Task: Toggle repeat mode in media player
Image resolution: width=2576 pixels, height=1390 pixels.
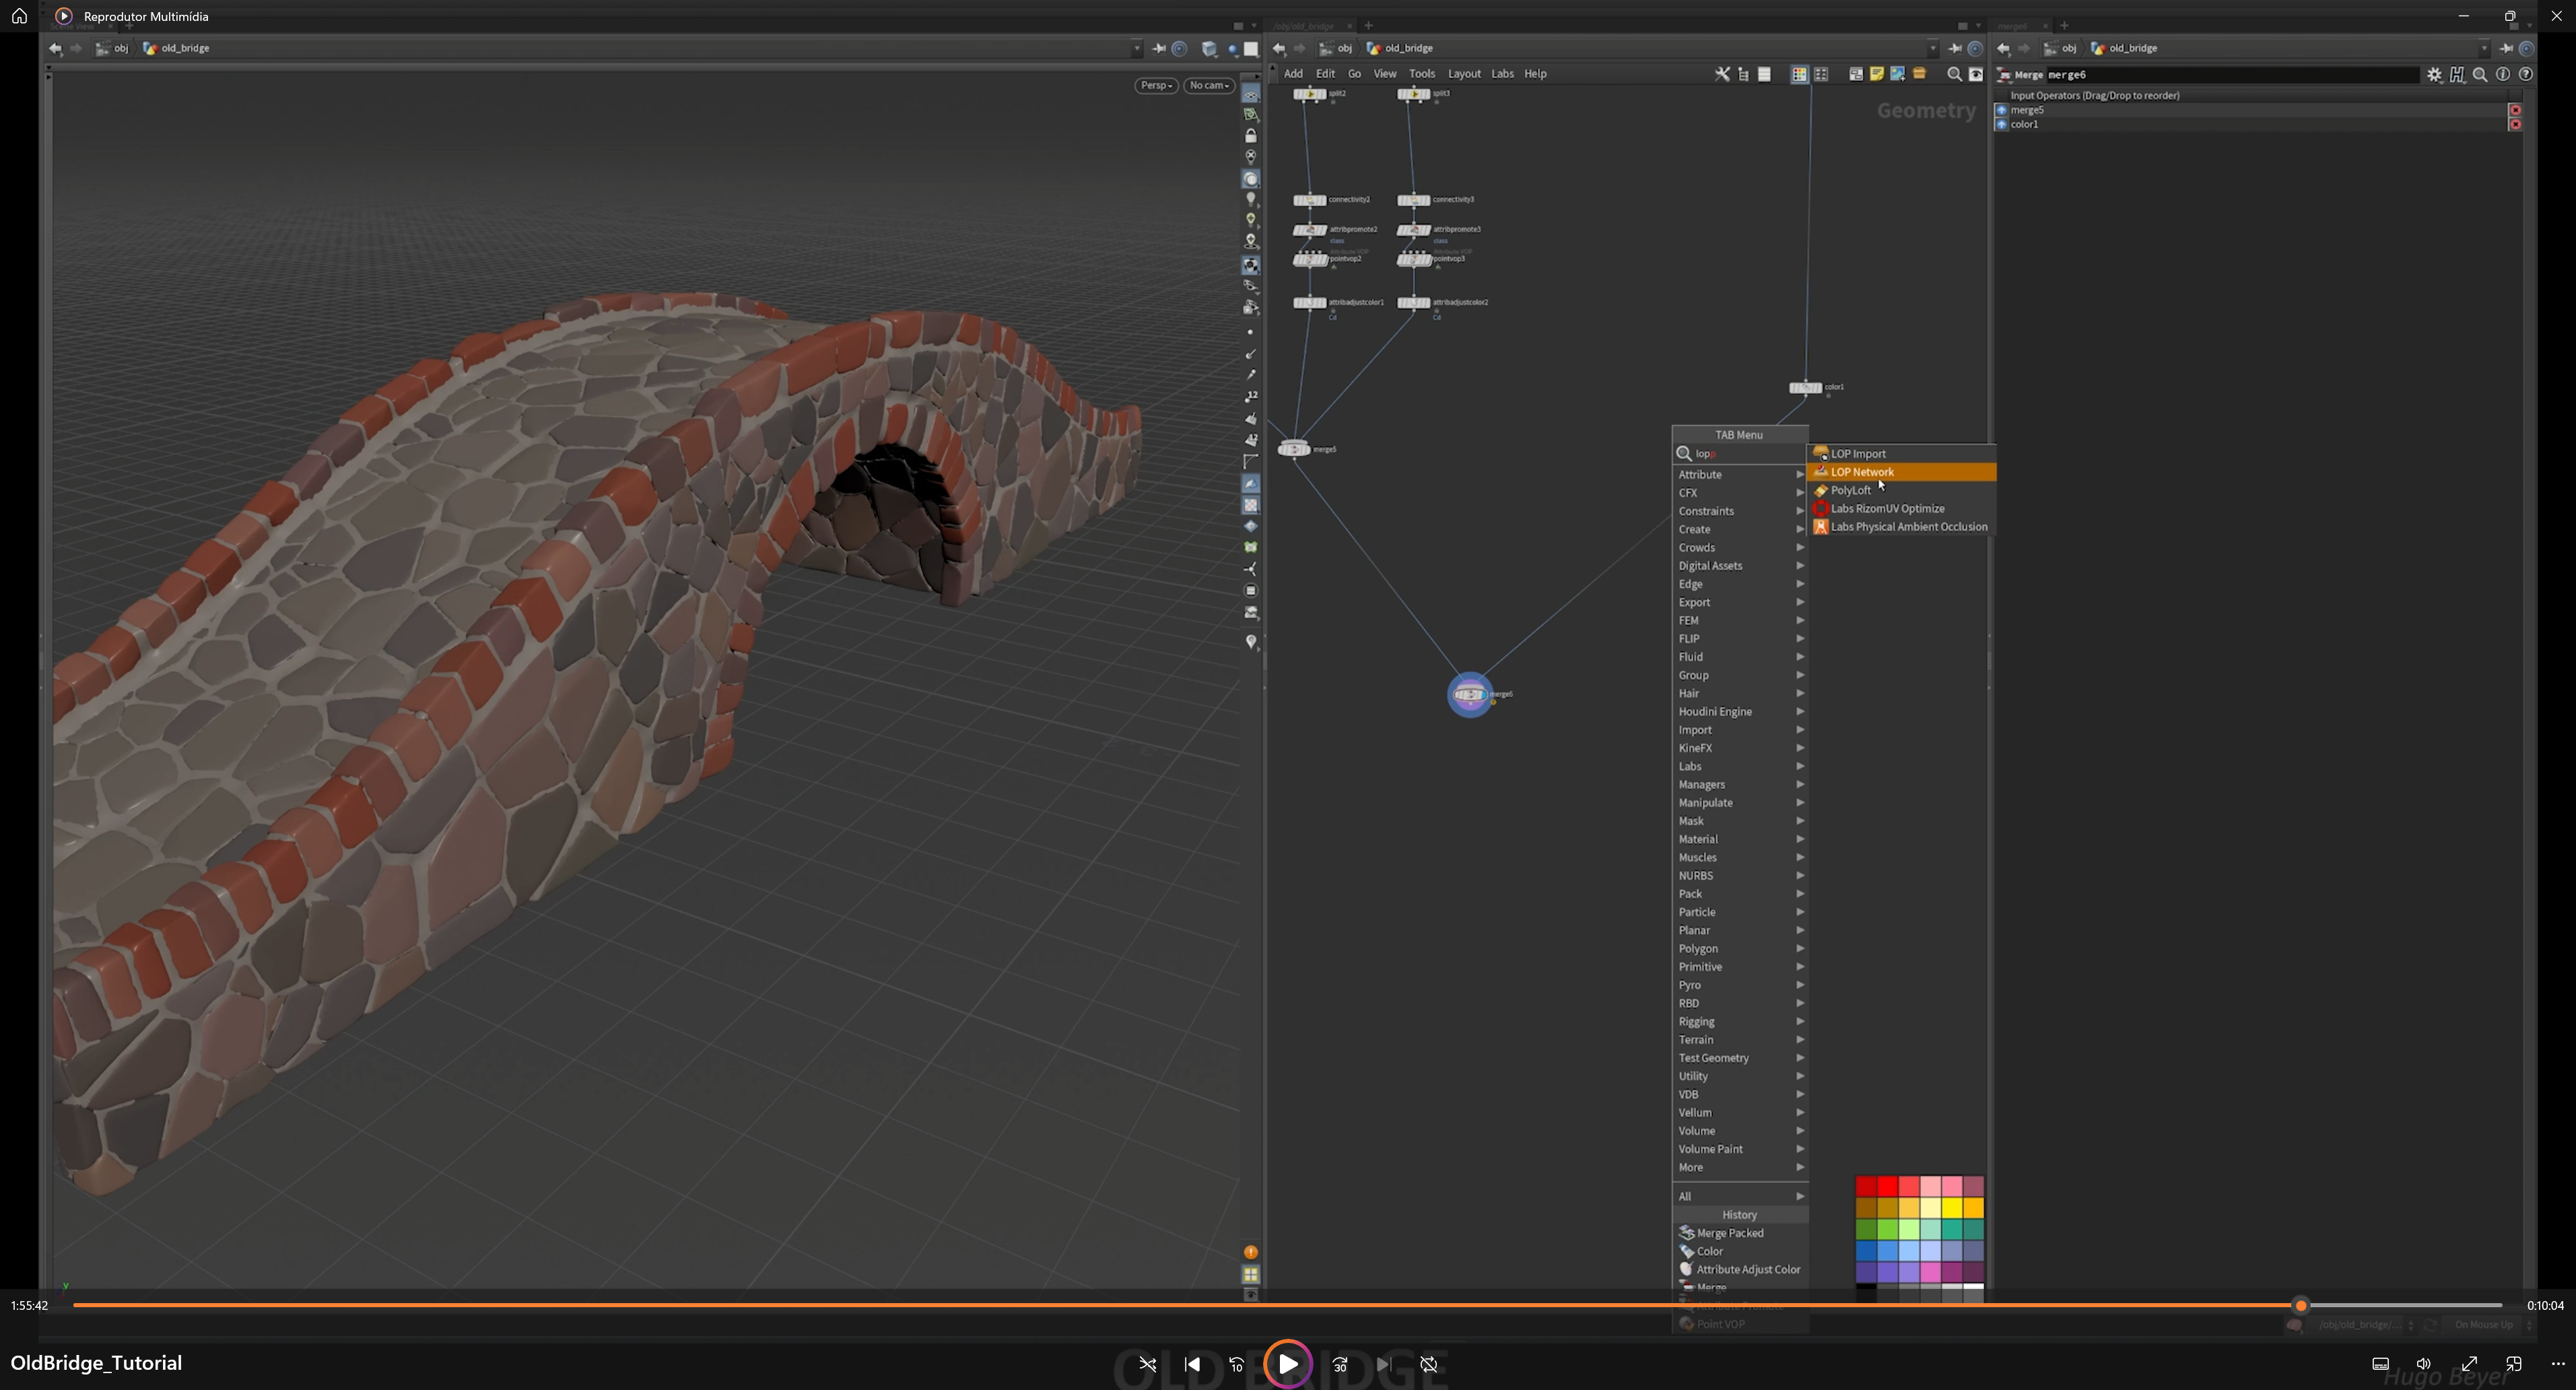Action: (x=1429, y=1364)
